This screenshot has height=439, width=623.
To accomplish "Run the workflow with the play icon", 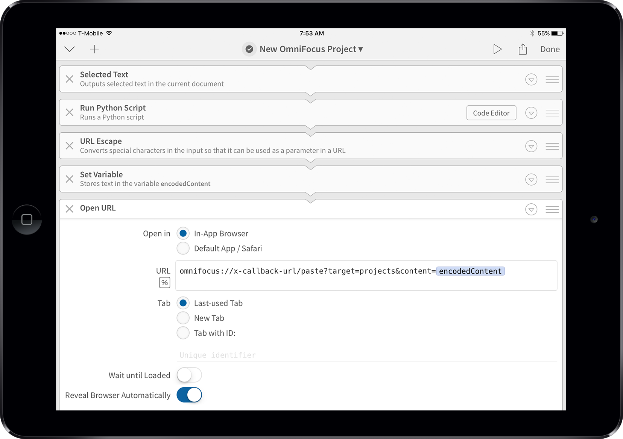I will (x=497, y=49).
